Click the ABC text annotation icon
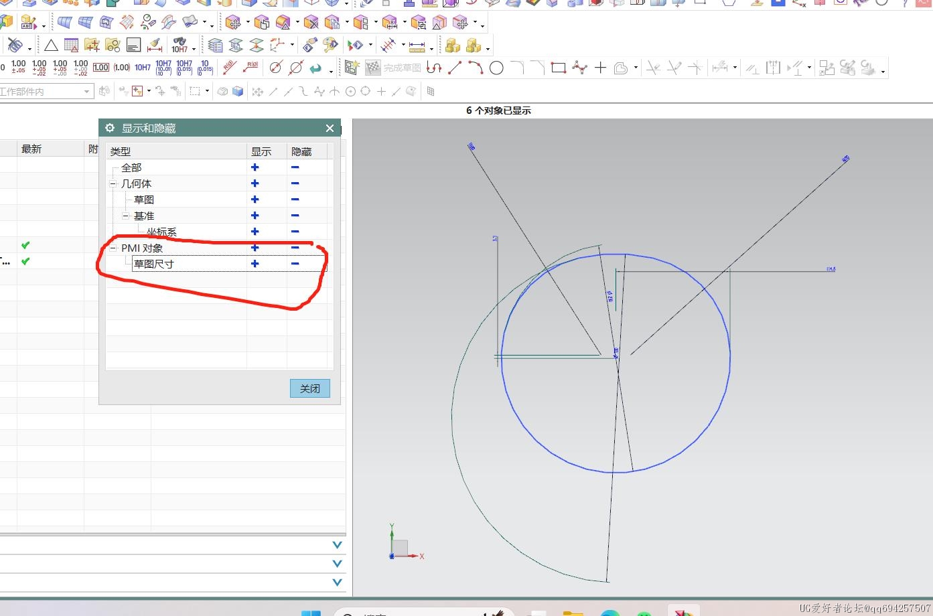 28,23
